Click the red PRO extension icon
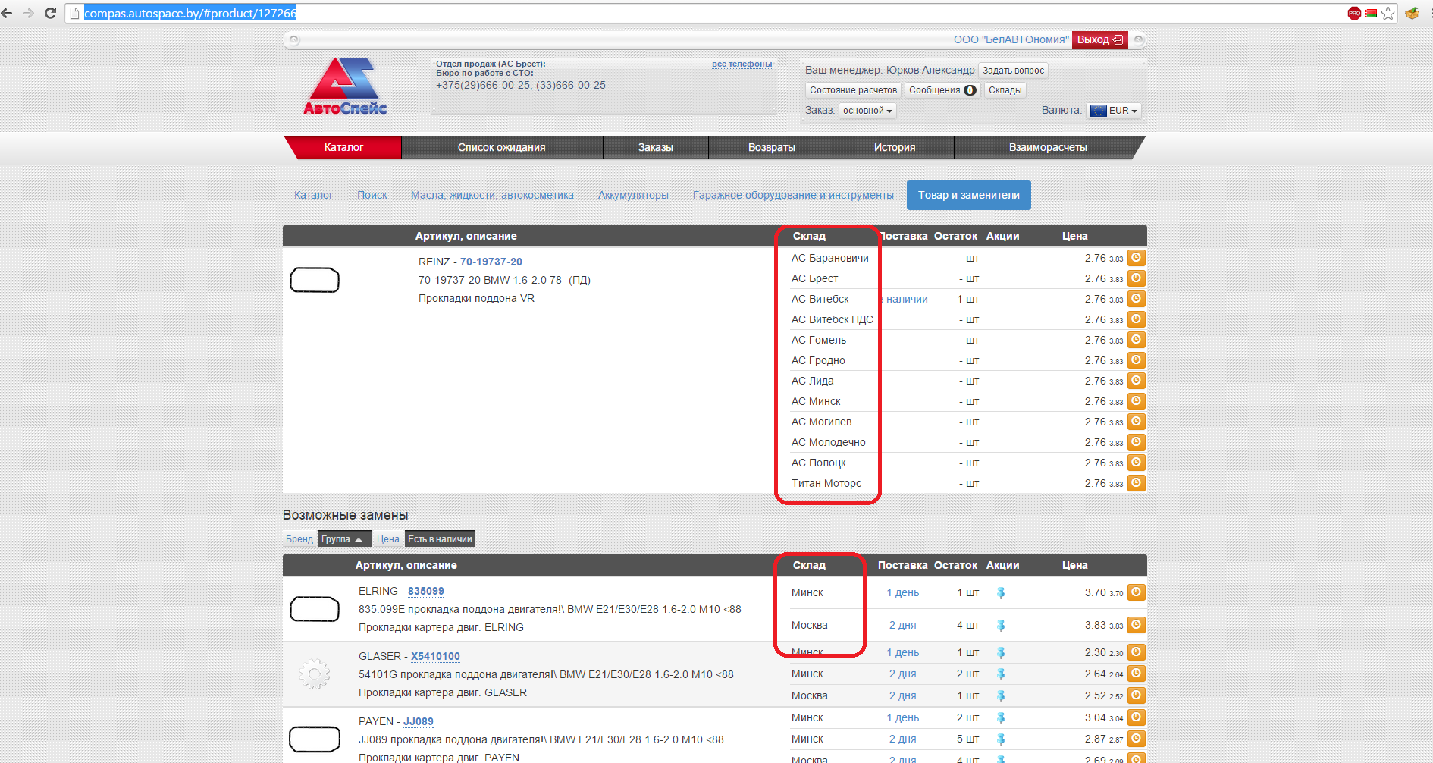Viewport: 1433px width, 763px height. [1354, 13]
